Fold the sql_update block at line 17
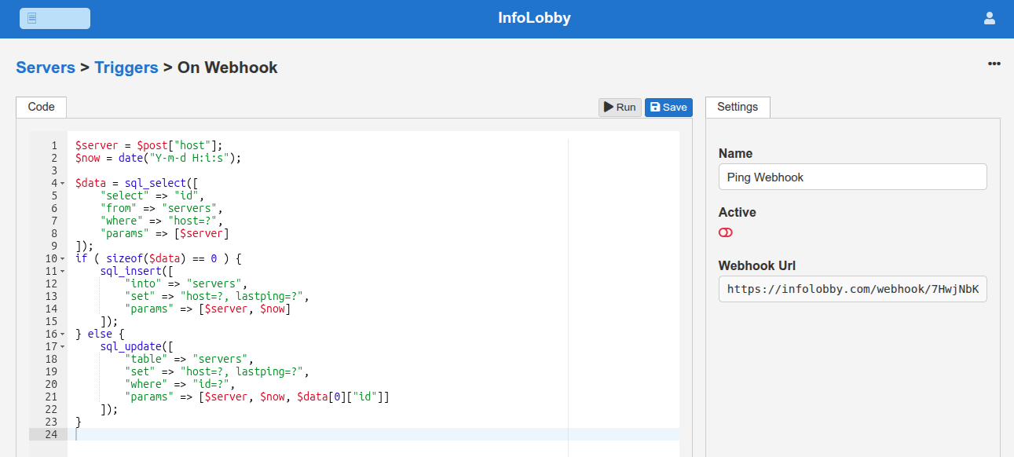Viewport: 1014px width, 457px height. [x=63, y=347]
